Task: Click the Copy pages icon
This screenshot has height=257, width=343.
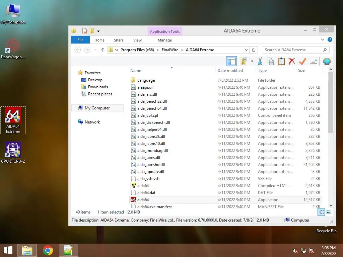Action: click(271, 62)
